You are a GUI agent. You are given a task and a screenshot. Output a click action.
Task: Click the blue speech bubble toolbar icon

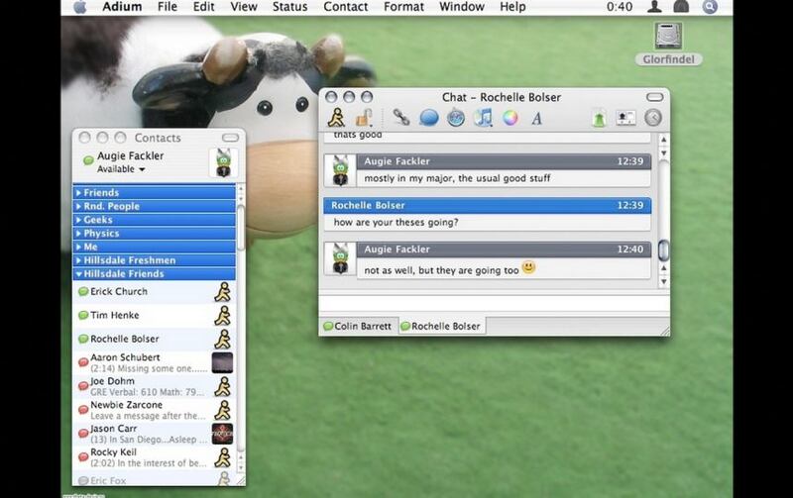pyautogui.click(x=429, y=118)
